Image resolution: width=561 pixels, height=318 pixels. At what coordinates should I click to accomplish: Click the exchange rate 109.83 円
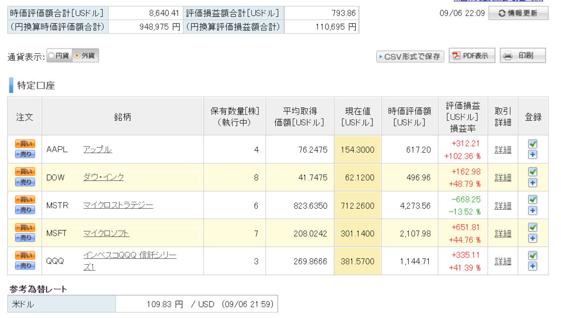point(165,304)
